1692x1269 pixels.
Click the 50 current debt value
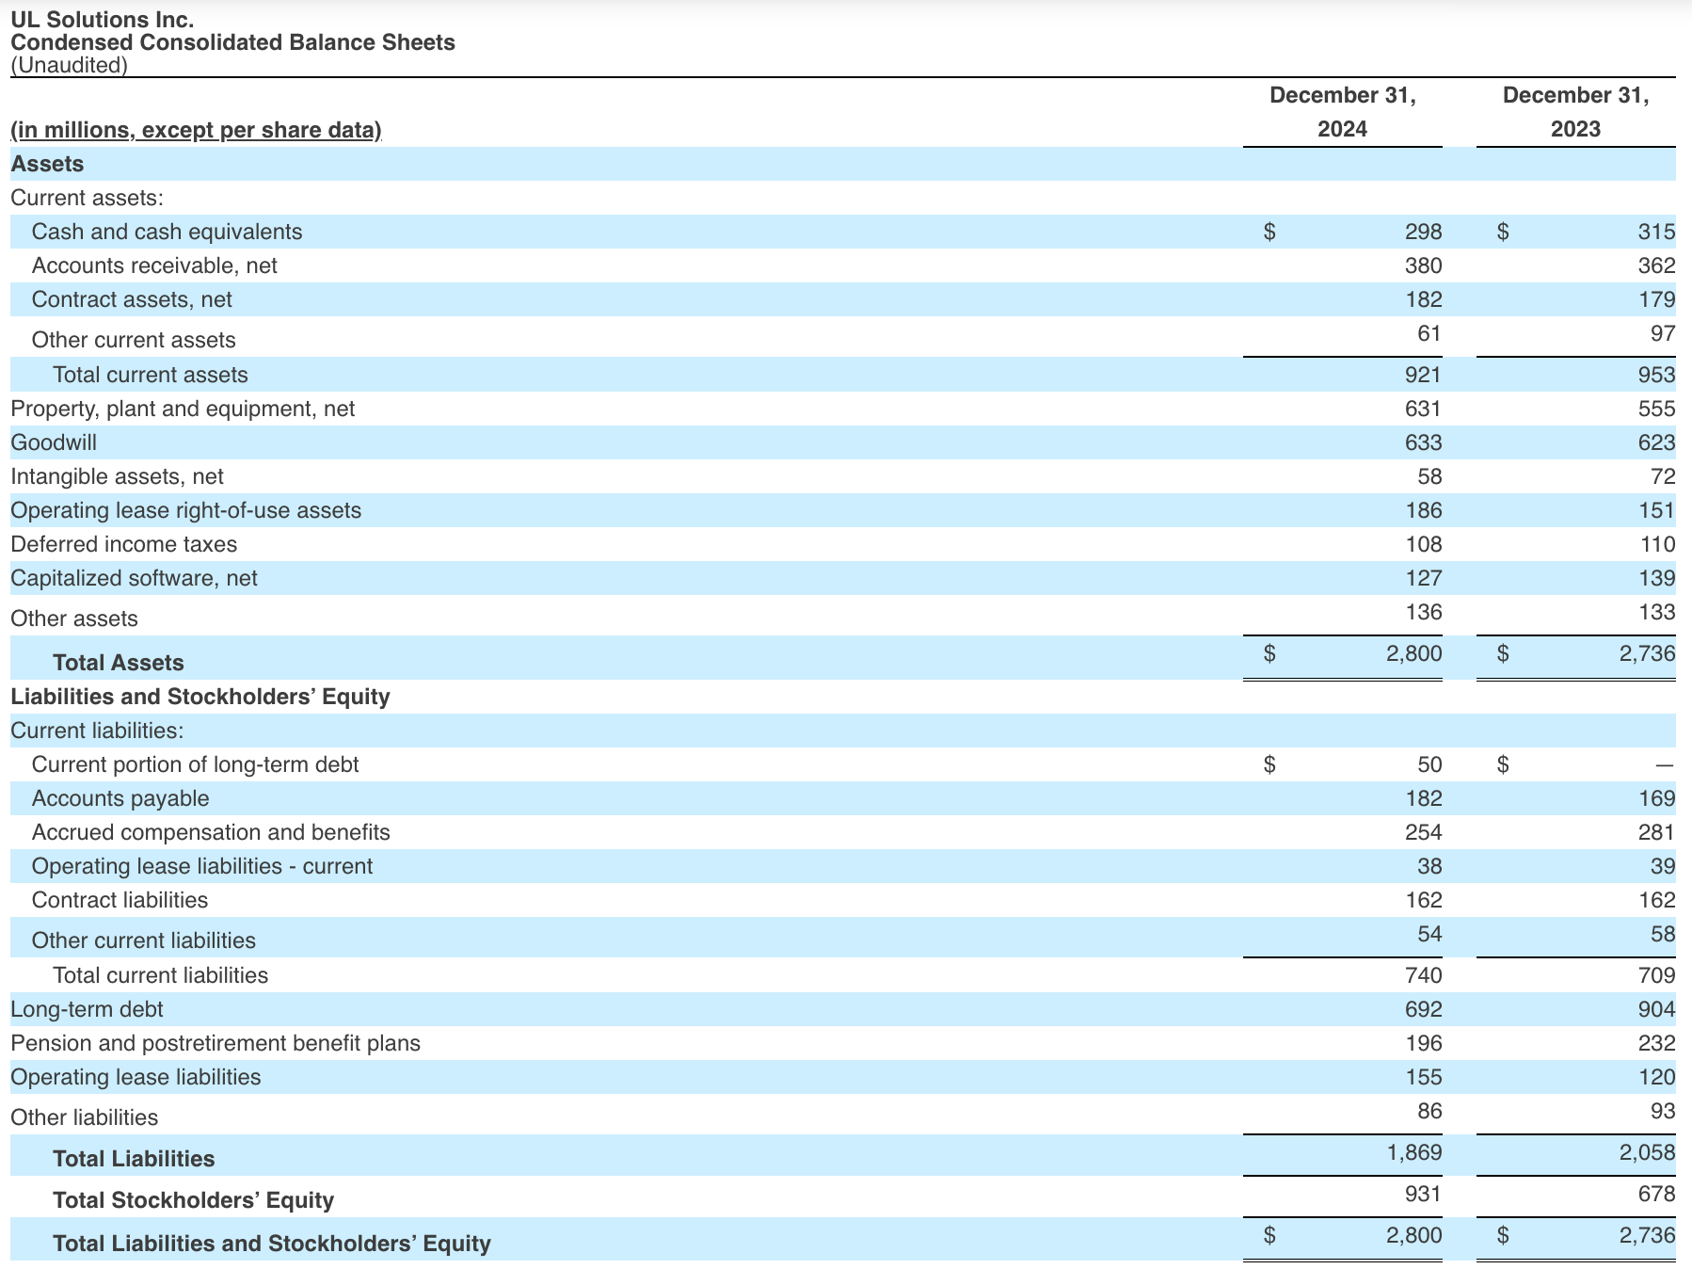[x=1429, y=764]
